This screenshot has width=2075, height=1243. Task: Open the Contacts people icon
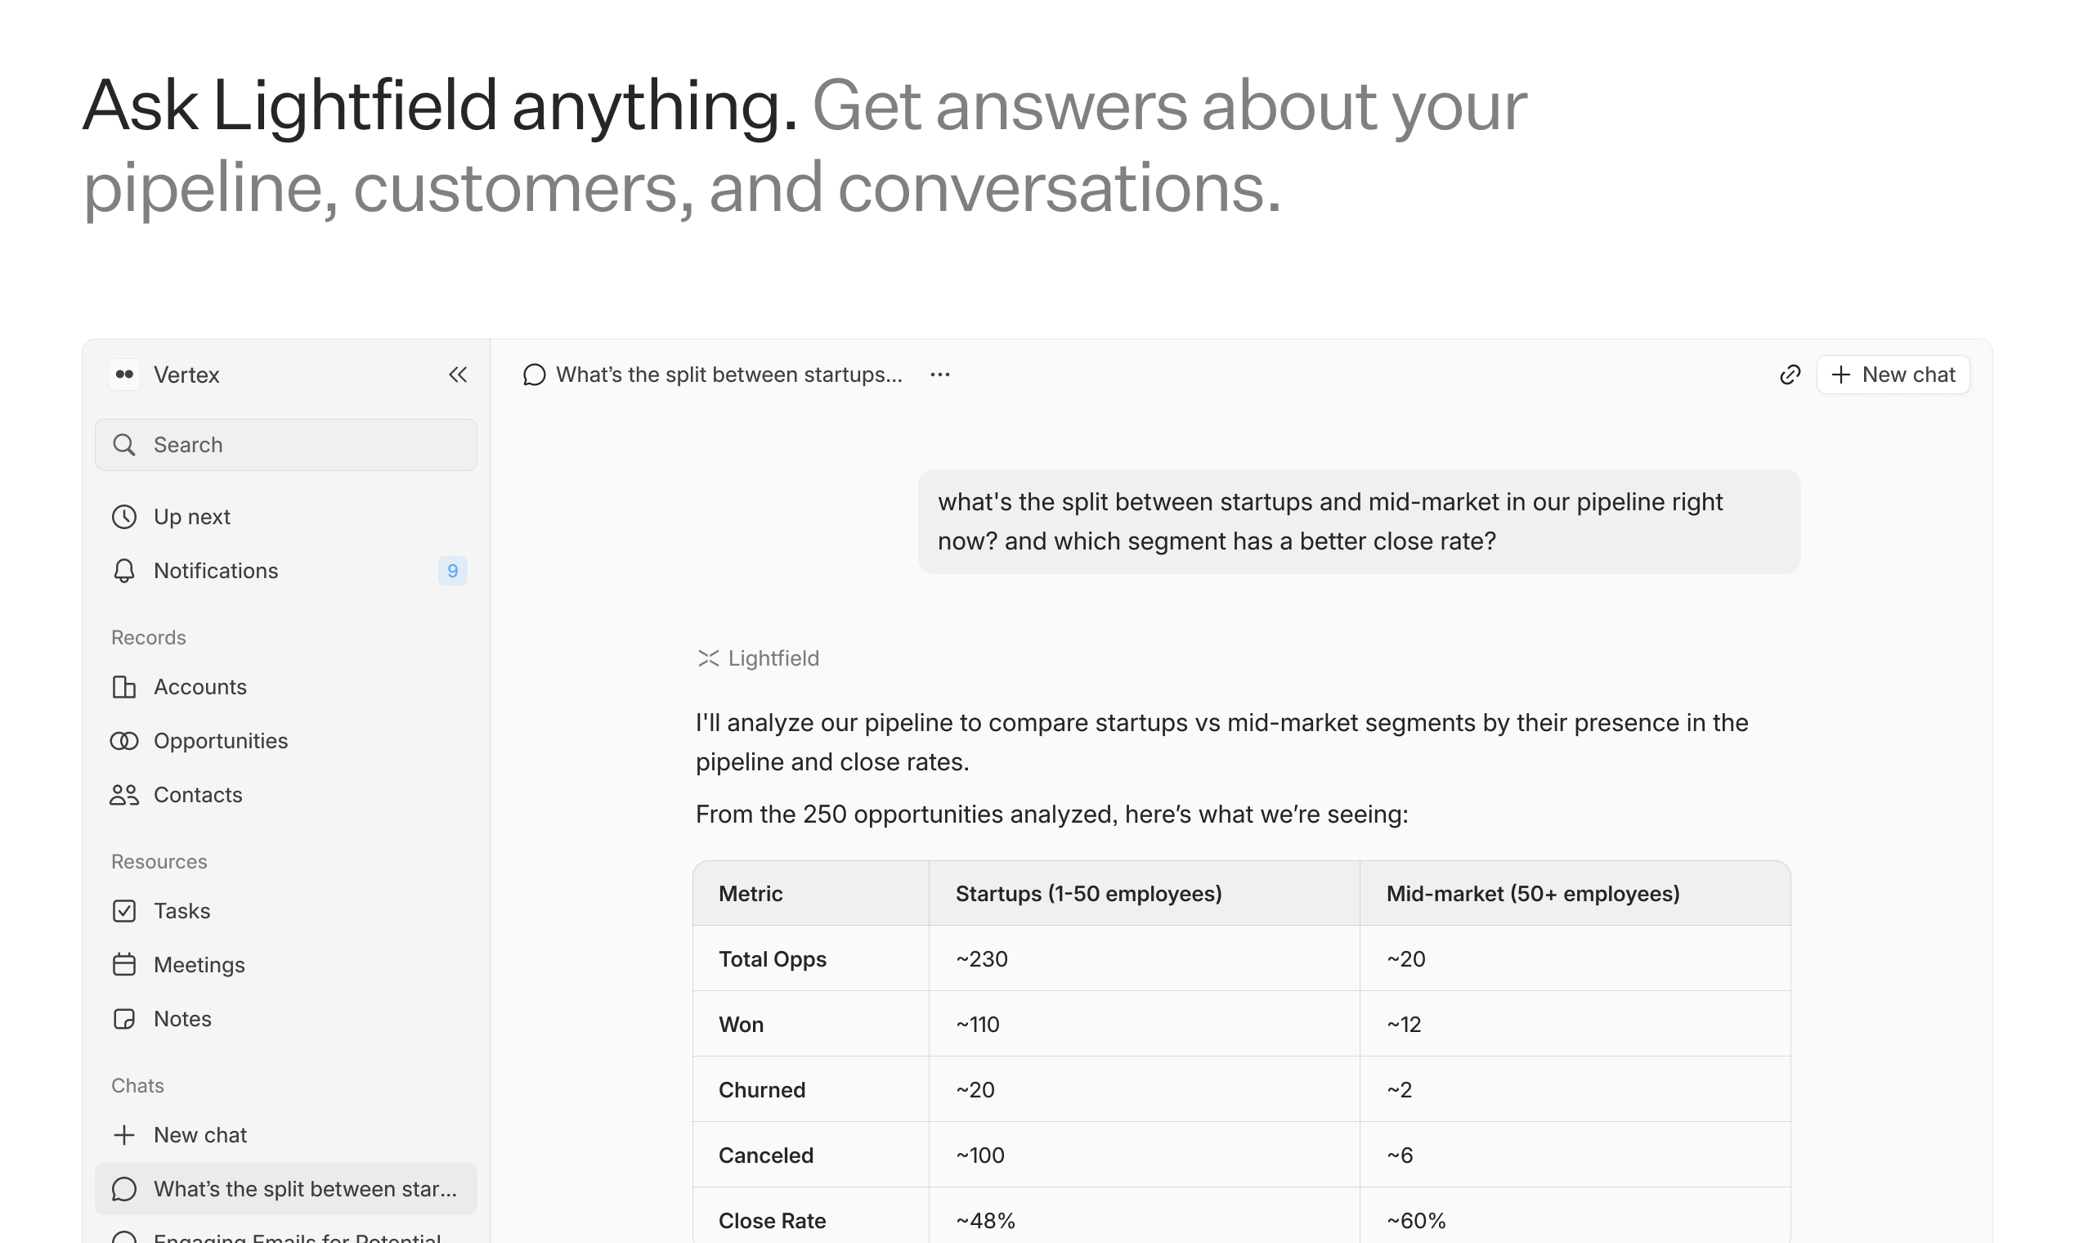click(x=124, y=795)
